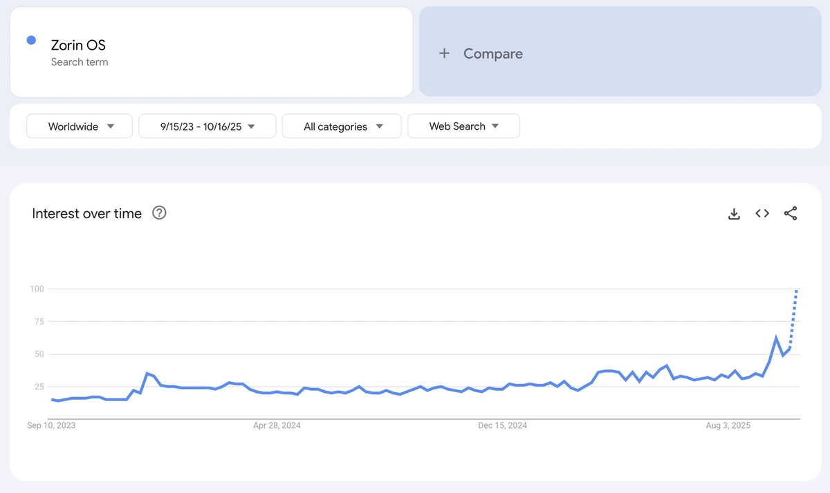Open the Worldwide location dropdown

point(79,126)
